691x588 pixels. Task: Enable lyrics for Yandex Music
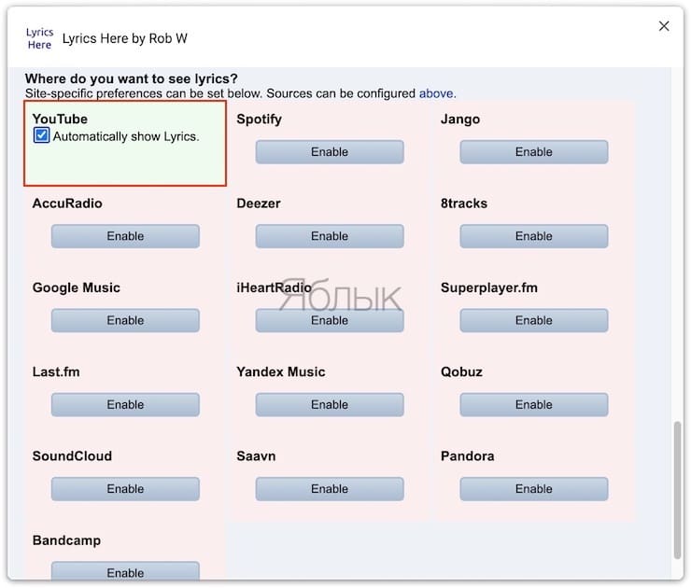(330, 404)
